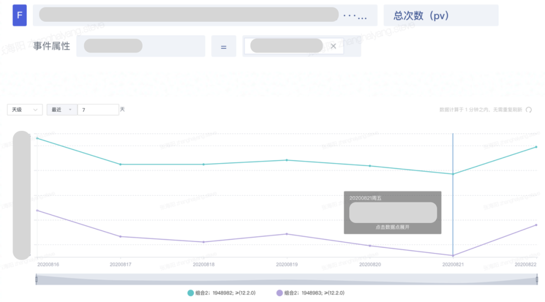Click the 20200821周五 tooltip title
Screen dimensions: 545x302
(x=365, y=198)
